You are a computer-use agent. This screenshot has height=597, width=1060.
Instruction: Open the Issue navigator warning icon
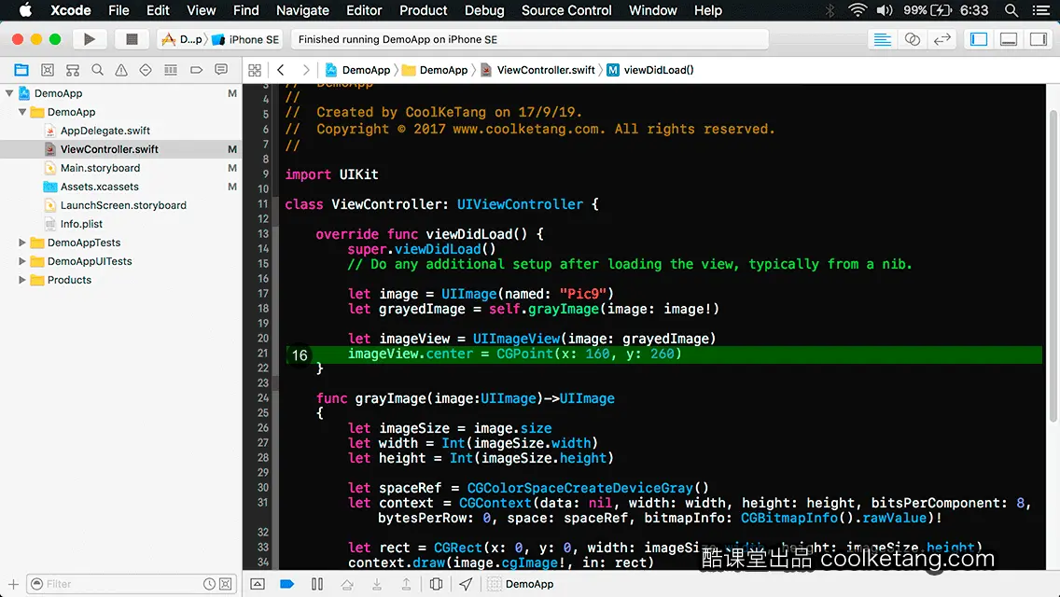(121, 70)
